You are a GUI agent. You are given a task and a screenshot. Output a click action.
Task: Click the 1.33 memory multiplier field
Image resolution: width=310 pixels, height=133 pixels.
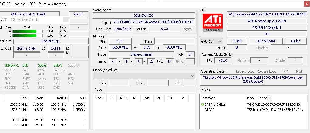click(x=147, y=47)
